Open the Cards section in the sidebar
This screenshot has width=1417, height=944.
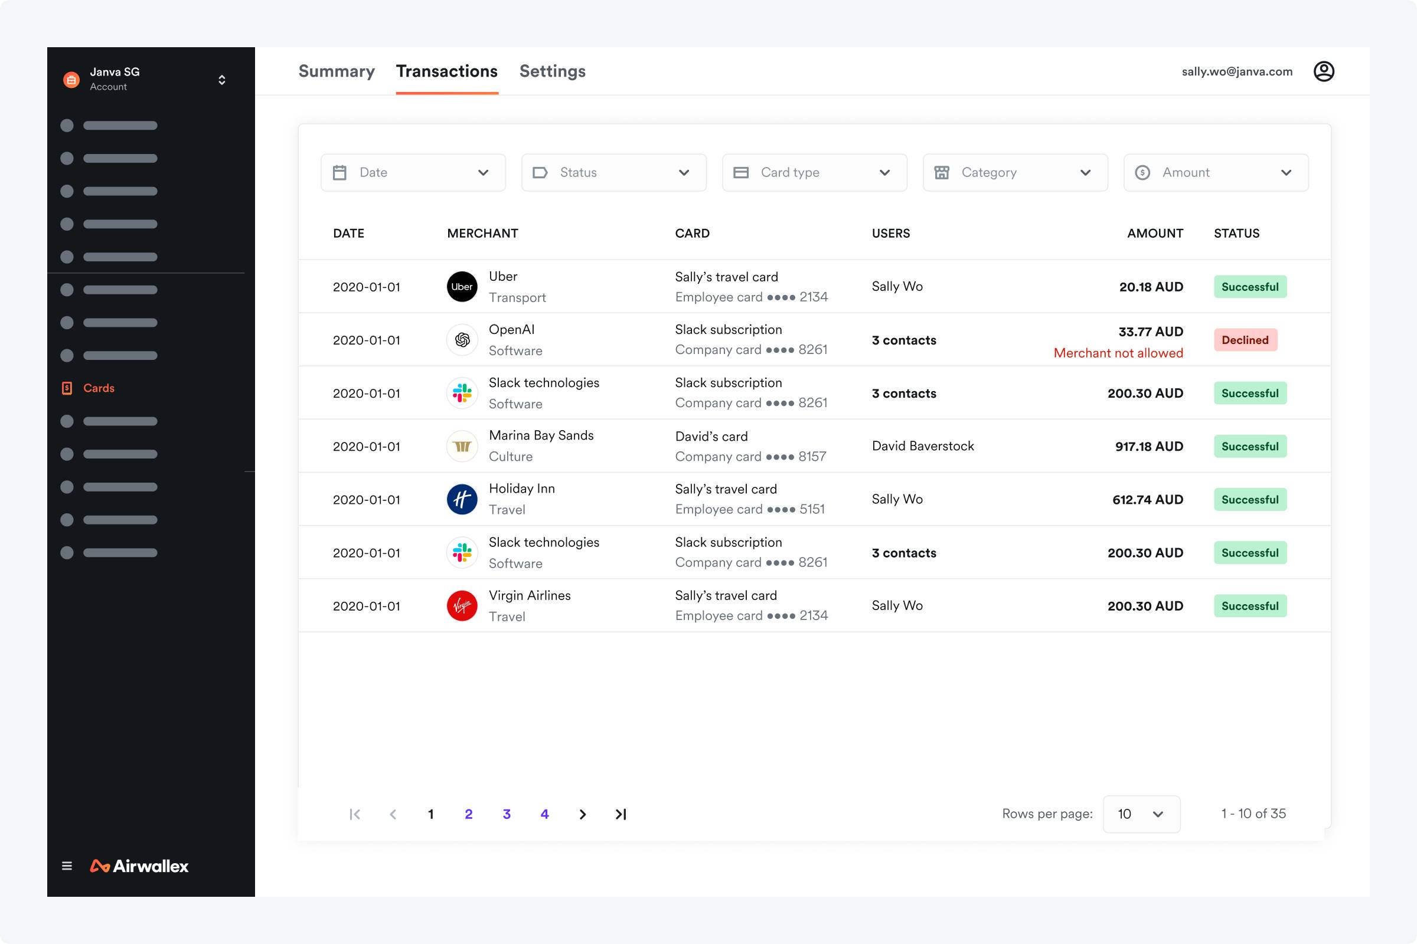coord(98,388)
